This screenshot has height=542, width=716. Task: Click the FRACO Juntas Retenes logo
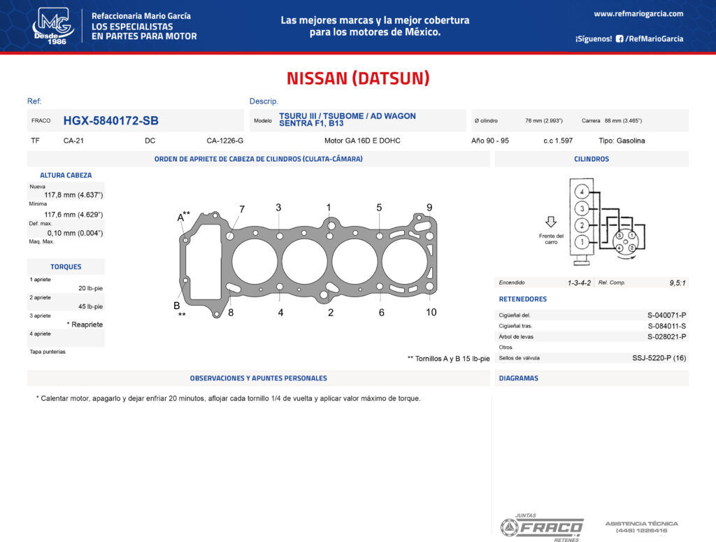point(542,528)
